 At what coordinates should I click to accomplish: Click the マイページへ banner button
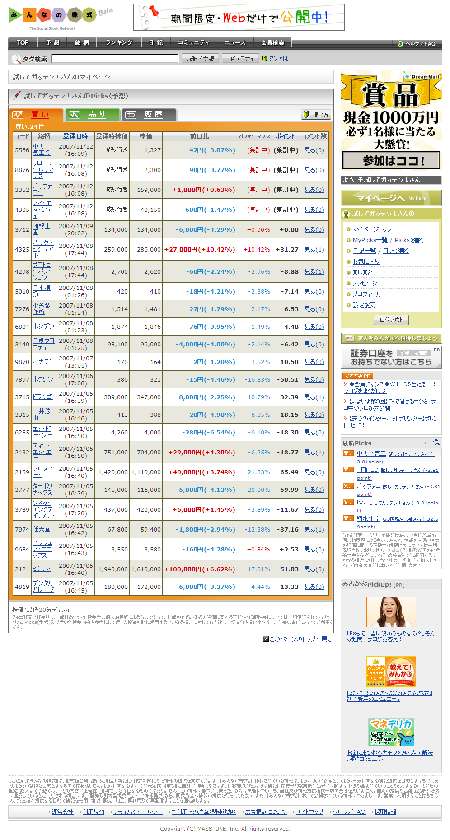pos(391,198)
